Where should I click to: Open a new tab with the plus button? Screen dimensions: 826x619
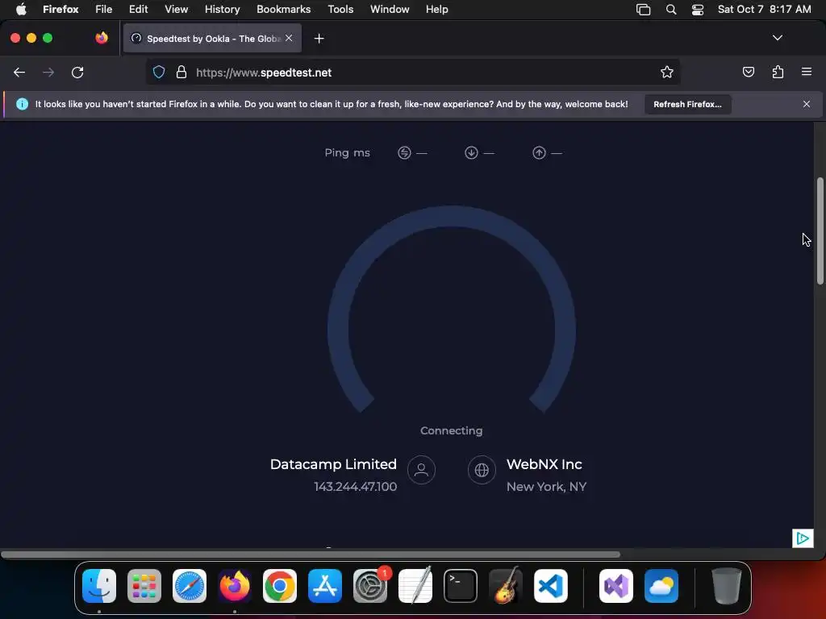[x=319, y=39]
